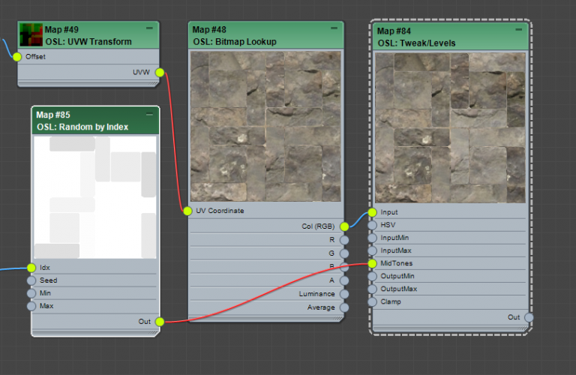Collapse the Map #48 Bitmap Lookup node
The width and height of the screenshot is (576, 375).
click(x=332, y=27)
